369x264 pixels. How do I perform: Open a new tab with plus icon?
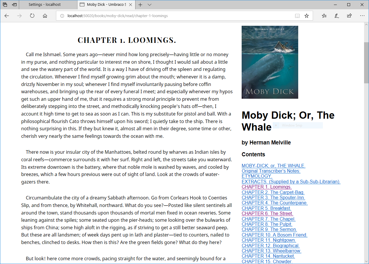point(140,5)
